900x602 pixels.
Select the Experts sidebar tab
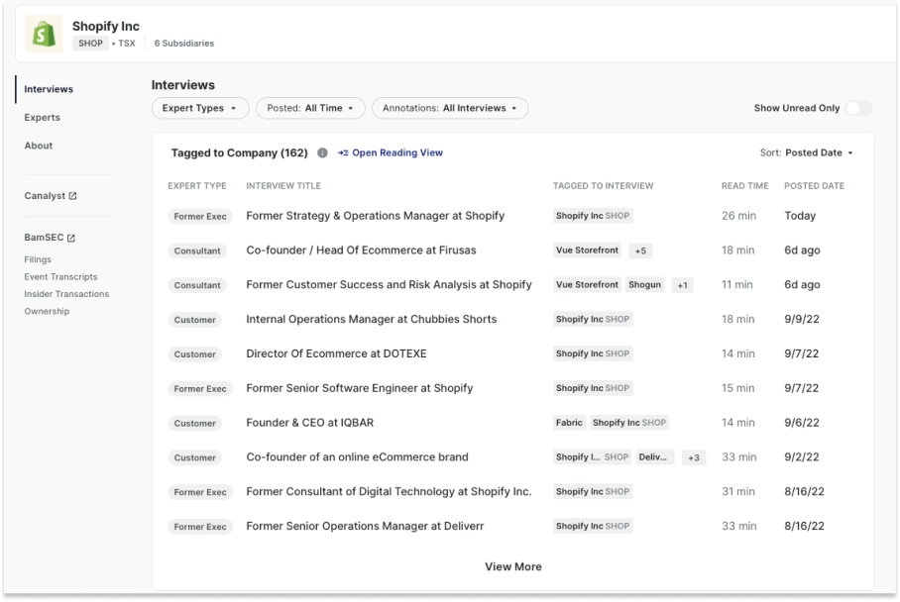click(x=42, y=118)
